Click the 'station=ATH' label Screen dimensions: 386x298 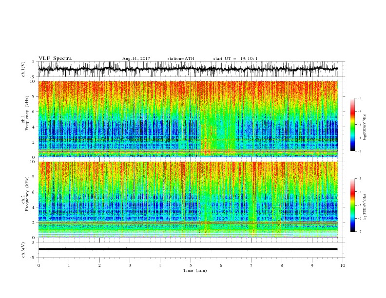[181, 58]
